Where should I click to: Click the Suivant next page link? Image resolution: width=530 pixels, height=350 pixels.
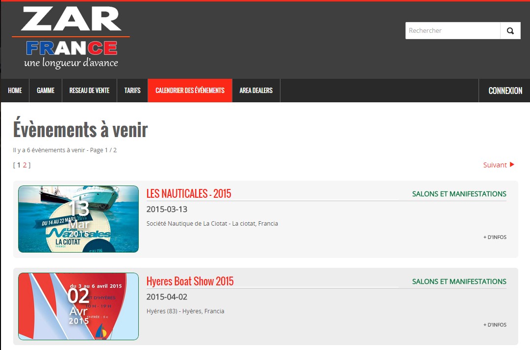499,164
